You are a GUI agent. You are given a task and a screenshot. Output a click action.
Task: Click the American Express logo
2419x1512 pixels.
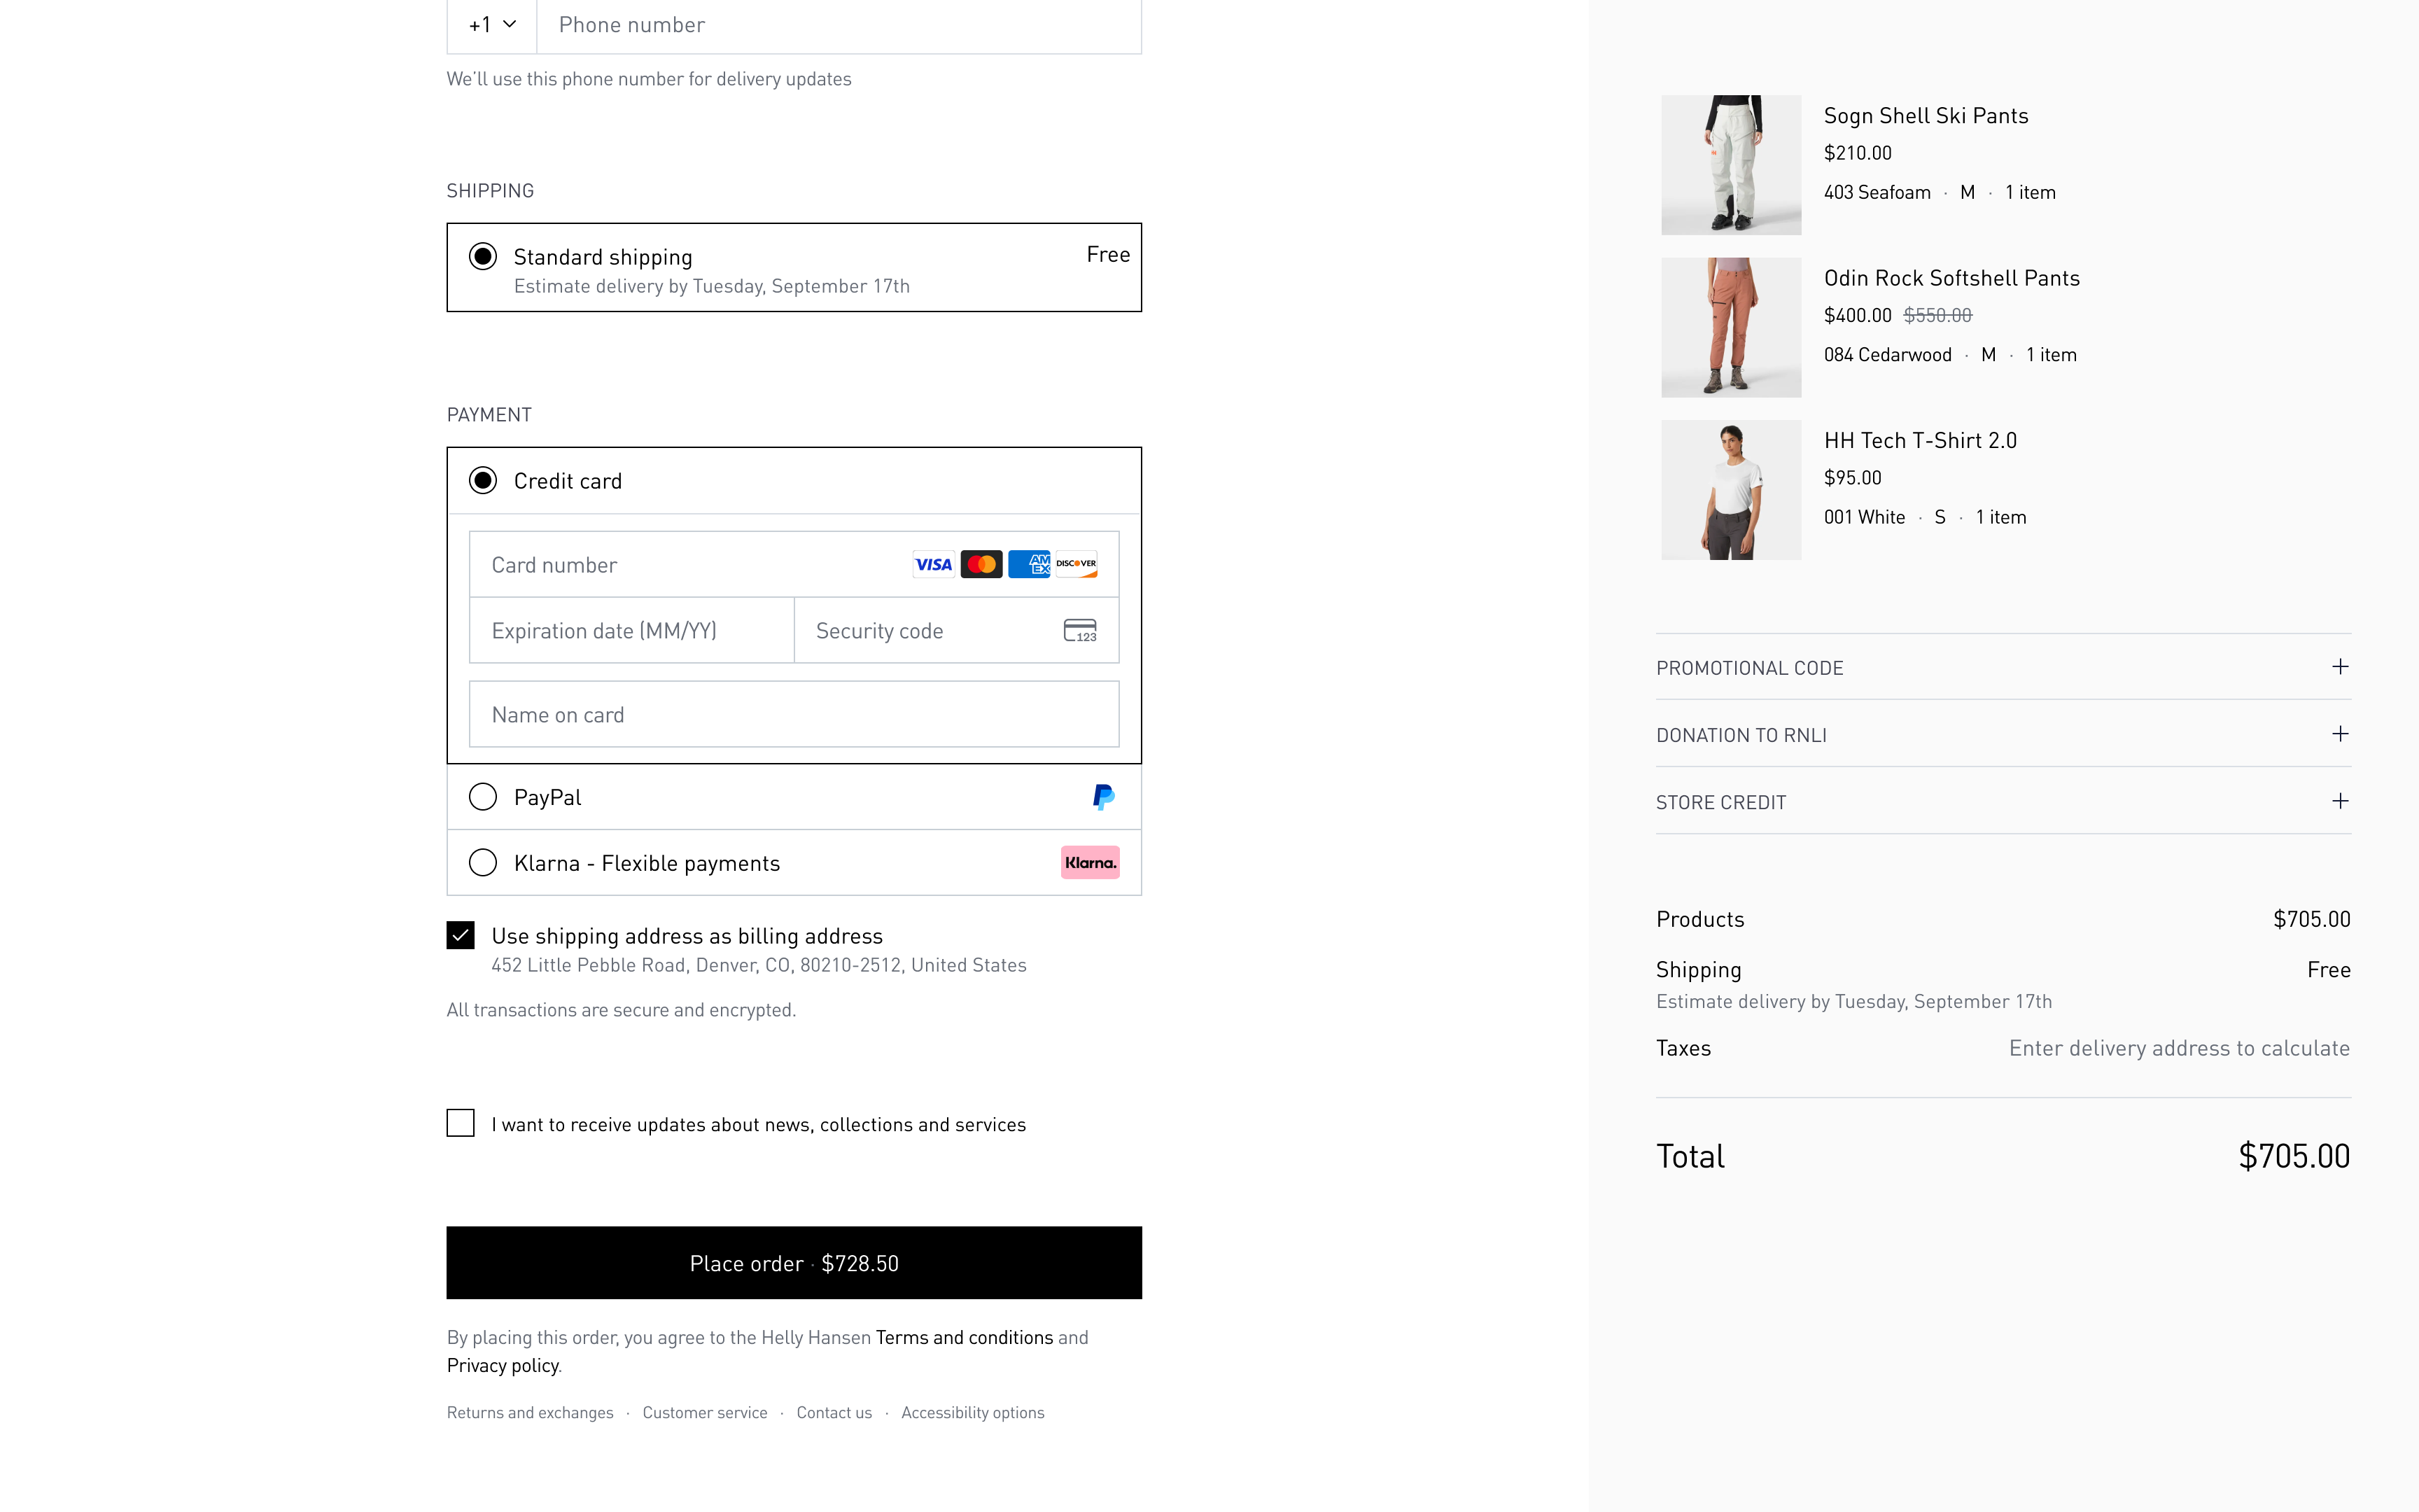1029,564
